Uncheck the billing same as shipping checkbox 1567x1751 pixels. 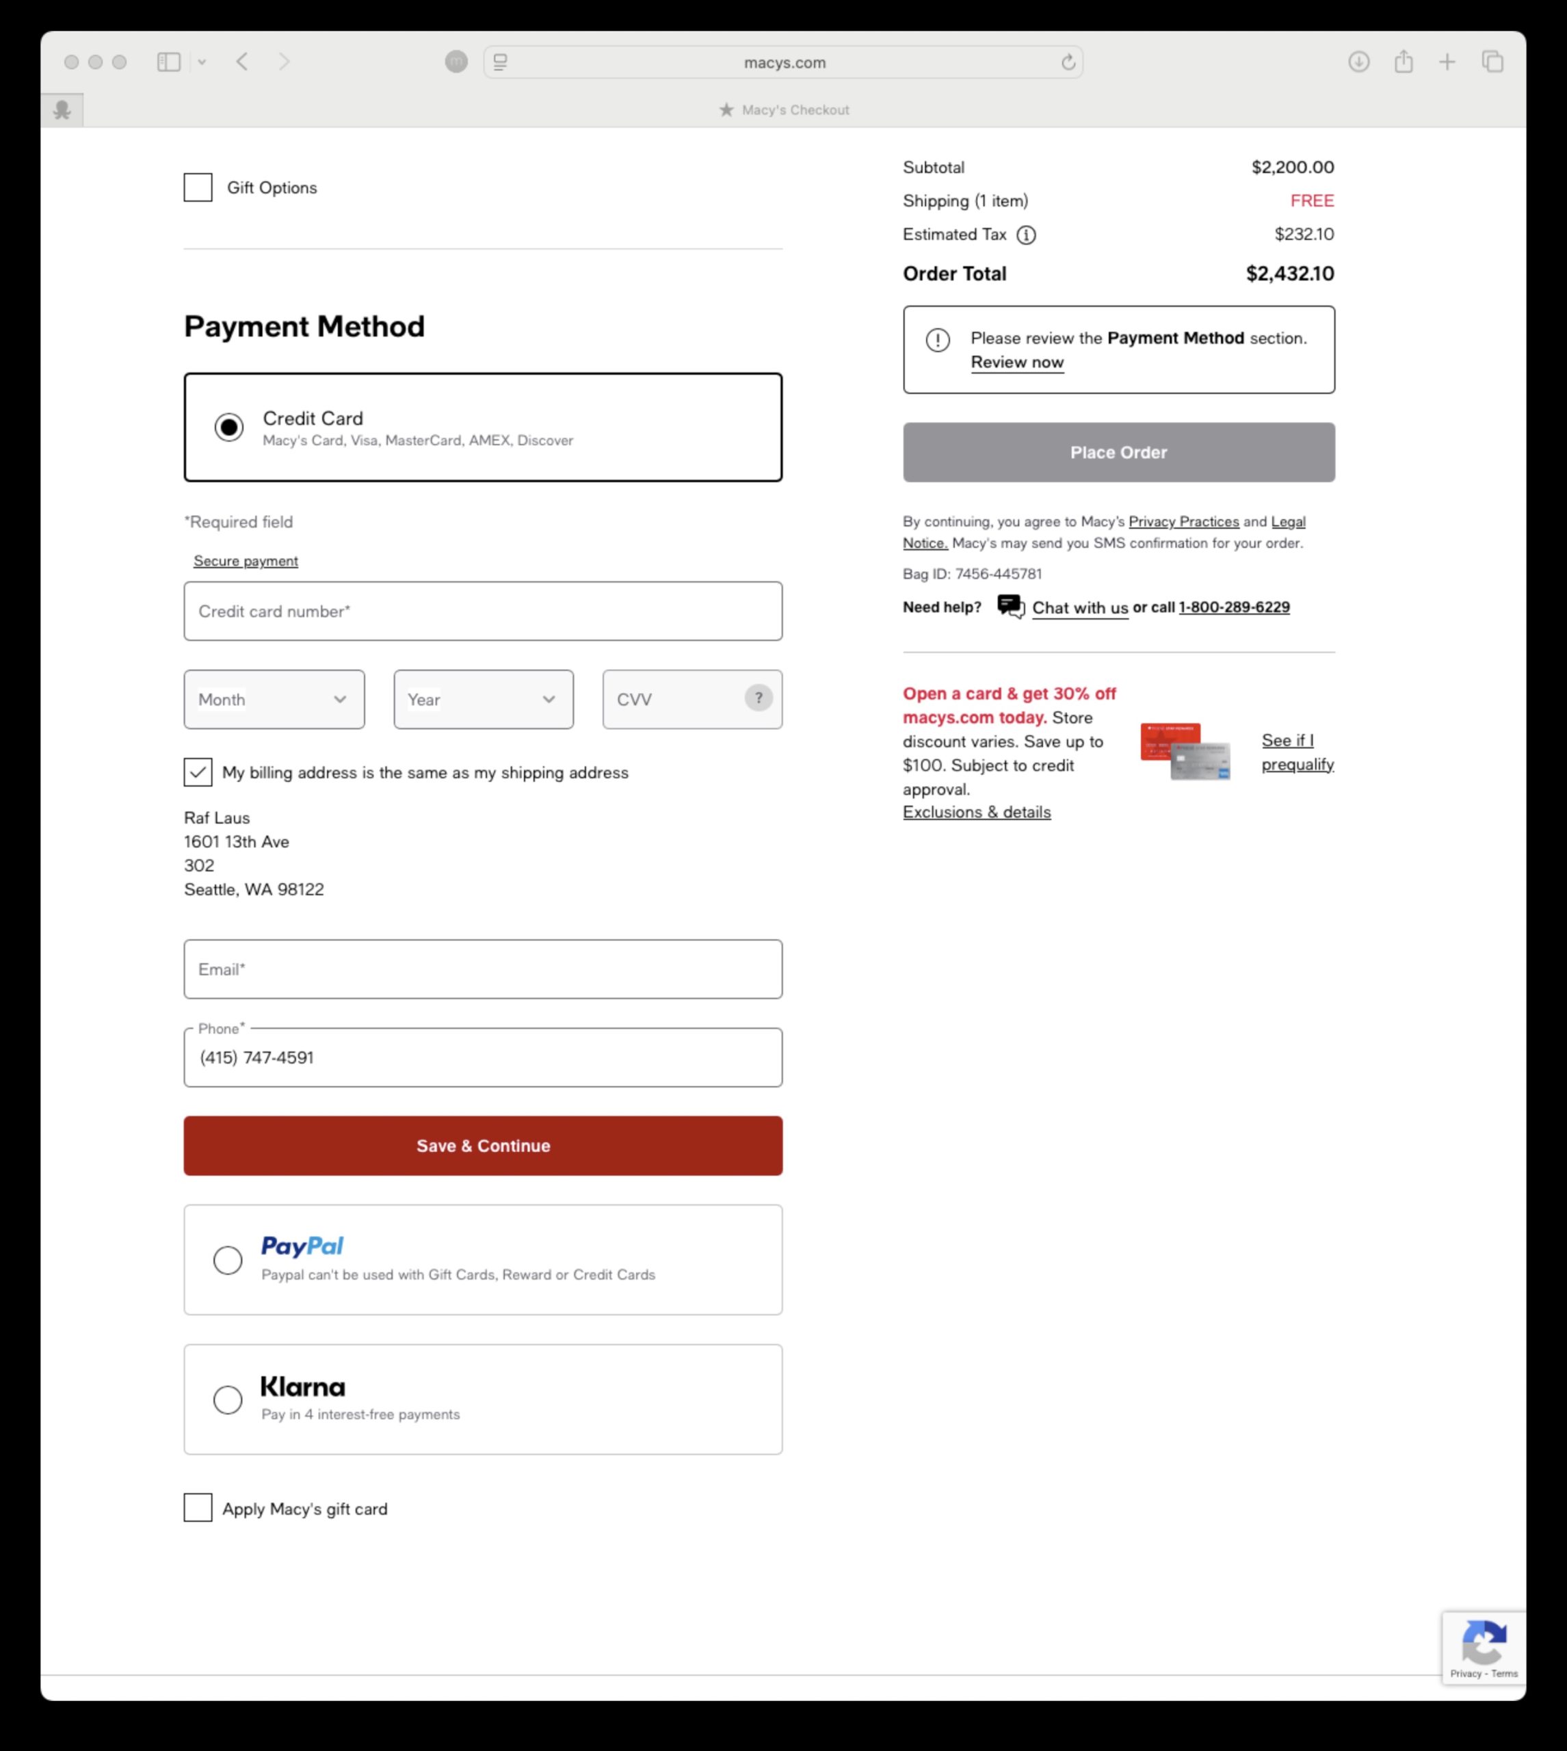198,772
